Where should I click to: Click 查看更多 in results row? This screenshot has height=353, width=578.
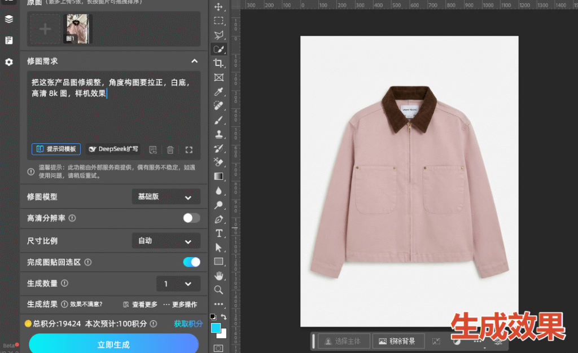[141, 305]
